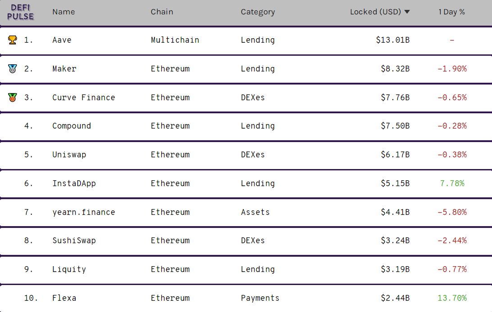This screenshot has width=492, height=312.
Task: Open the yearn.finance project link
Action: pos(83,212)
